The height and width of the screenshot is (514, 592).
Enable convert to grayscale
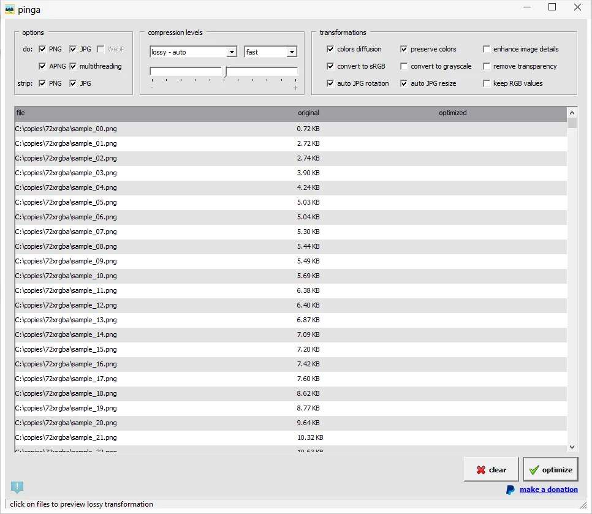pos(403,66)
